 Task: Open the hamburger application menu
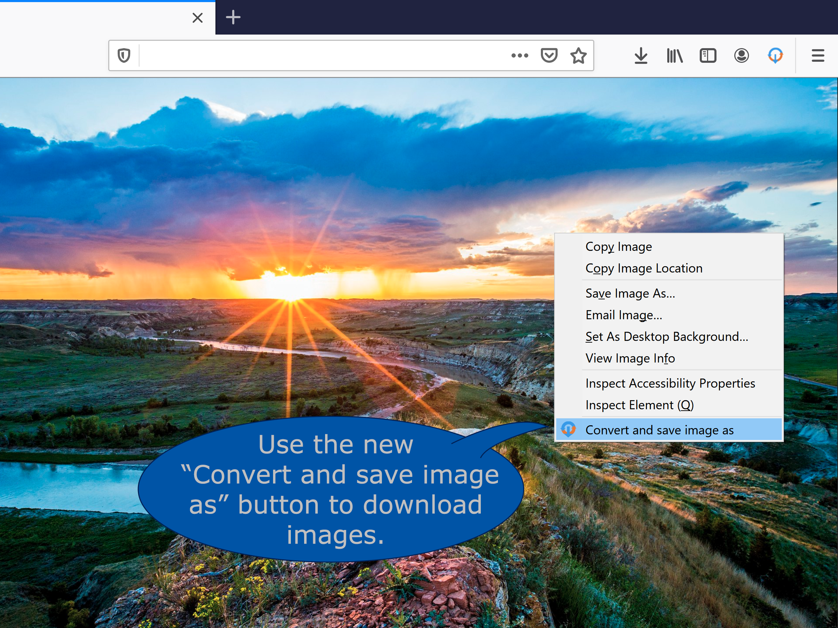[818, 55]
